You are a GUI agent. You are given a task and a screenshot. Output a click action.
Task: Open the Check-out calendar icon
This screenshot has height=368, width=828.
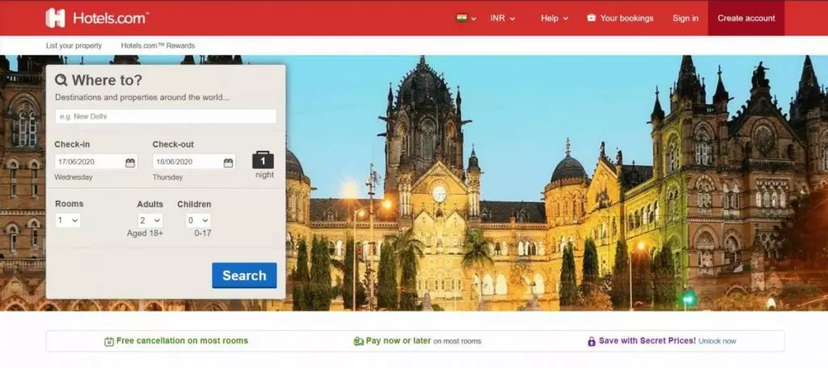click(228, 162)
